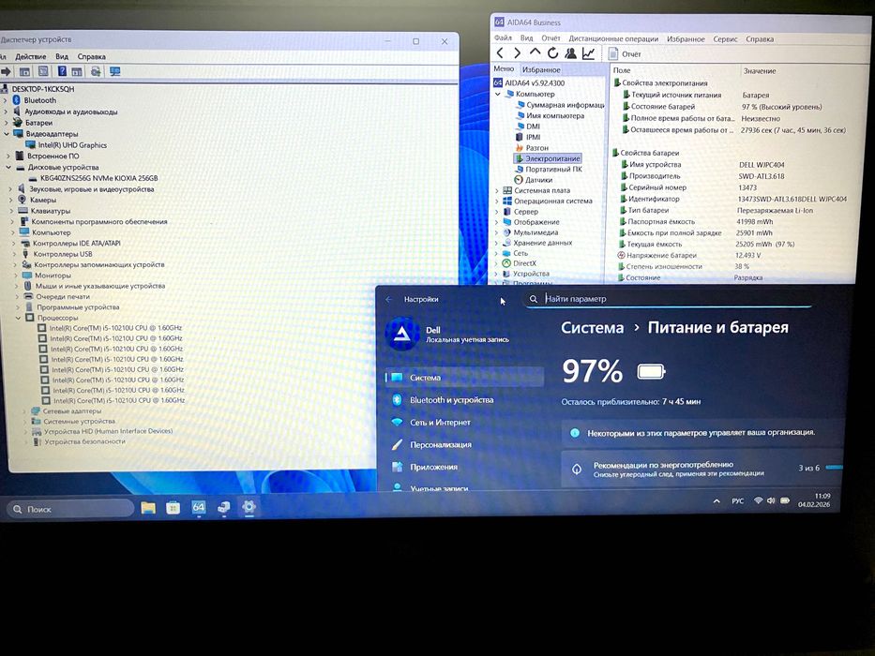Open File Explorer from the taskbar

click(x=148, y=508)
